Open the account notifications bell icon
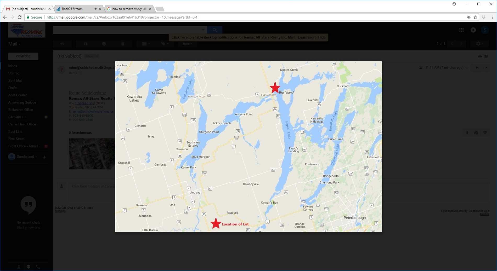 [x=473, y=30]
